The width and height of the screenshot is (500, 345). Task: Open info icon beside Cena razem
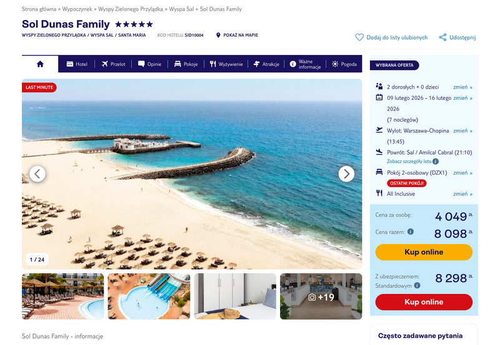click(411, 231)
